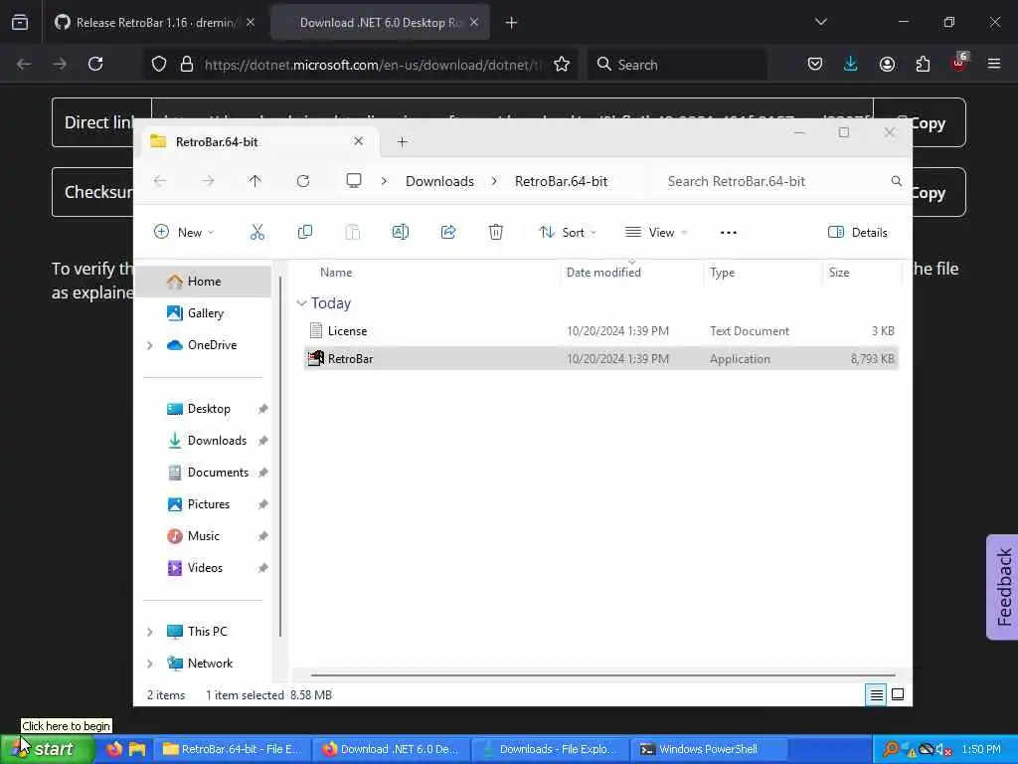1018x764 pixels.
Task: Open the Sort dropdown menu
Action: click(568, 233)
